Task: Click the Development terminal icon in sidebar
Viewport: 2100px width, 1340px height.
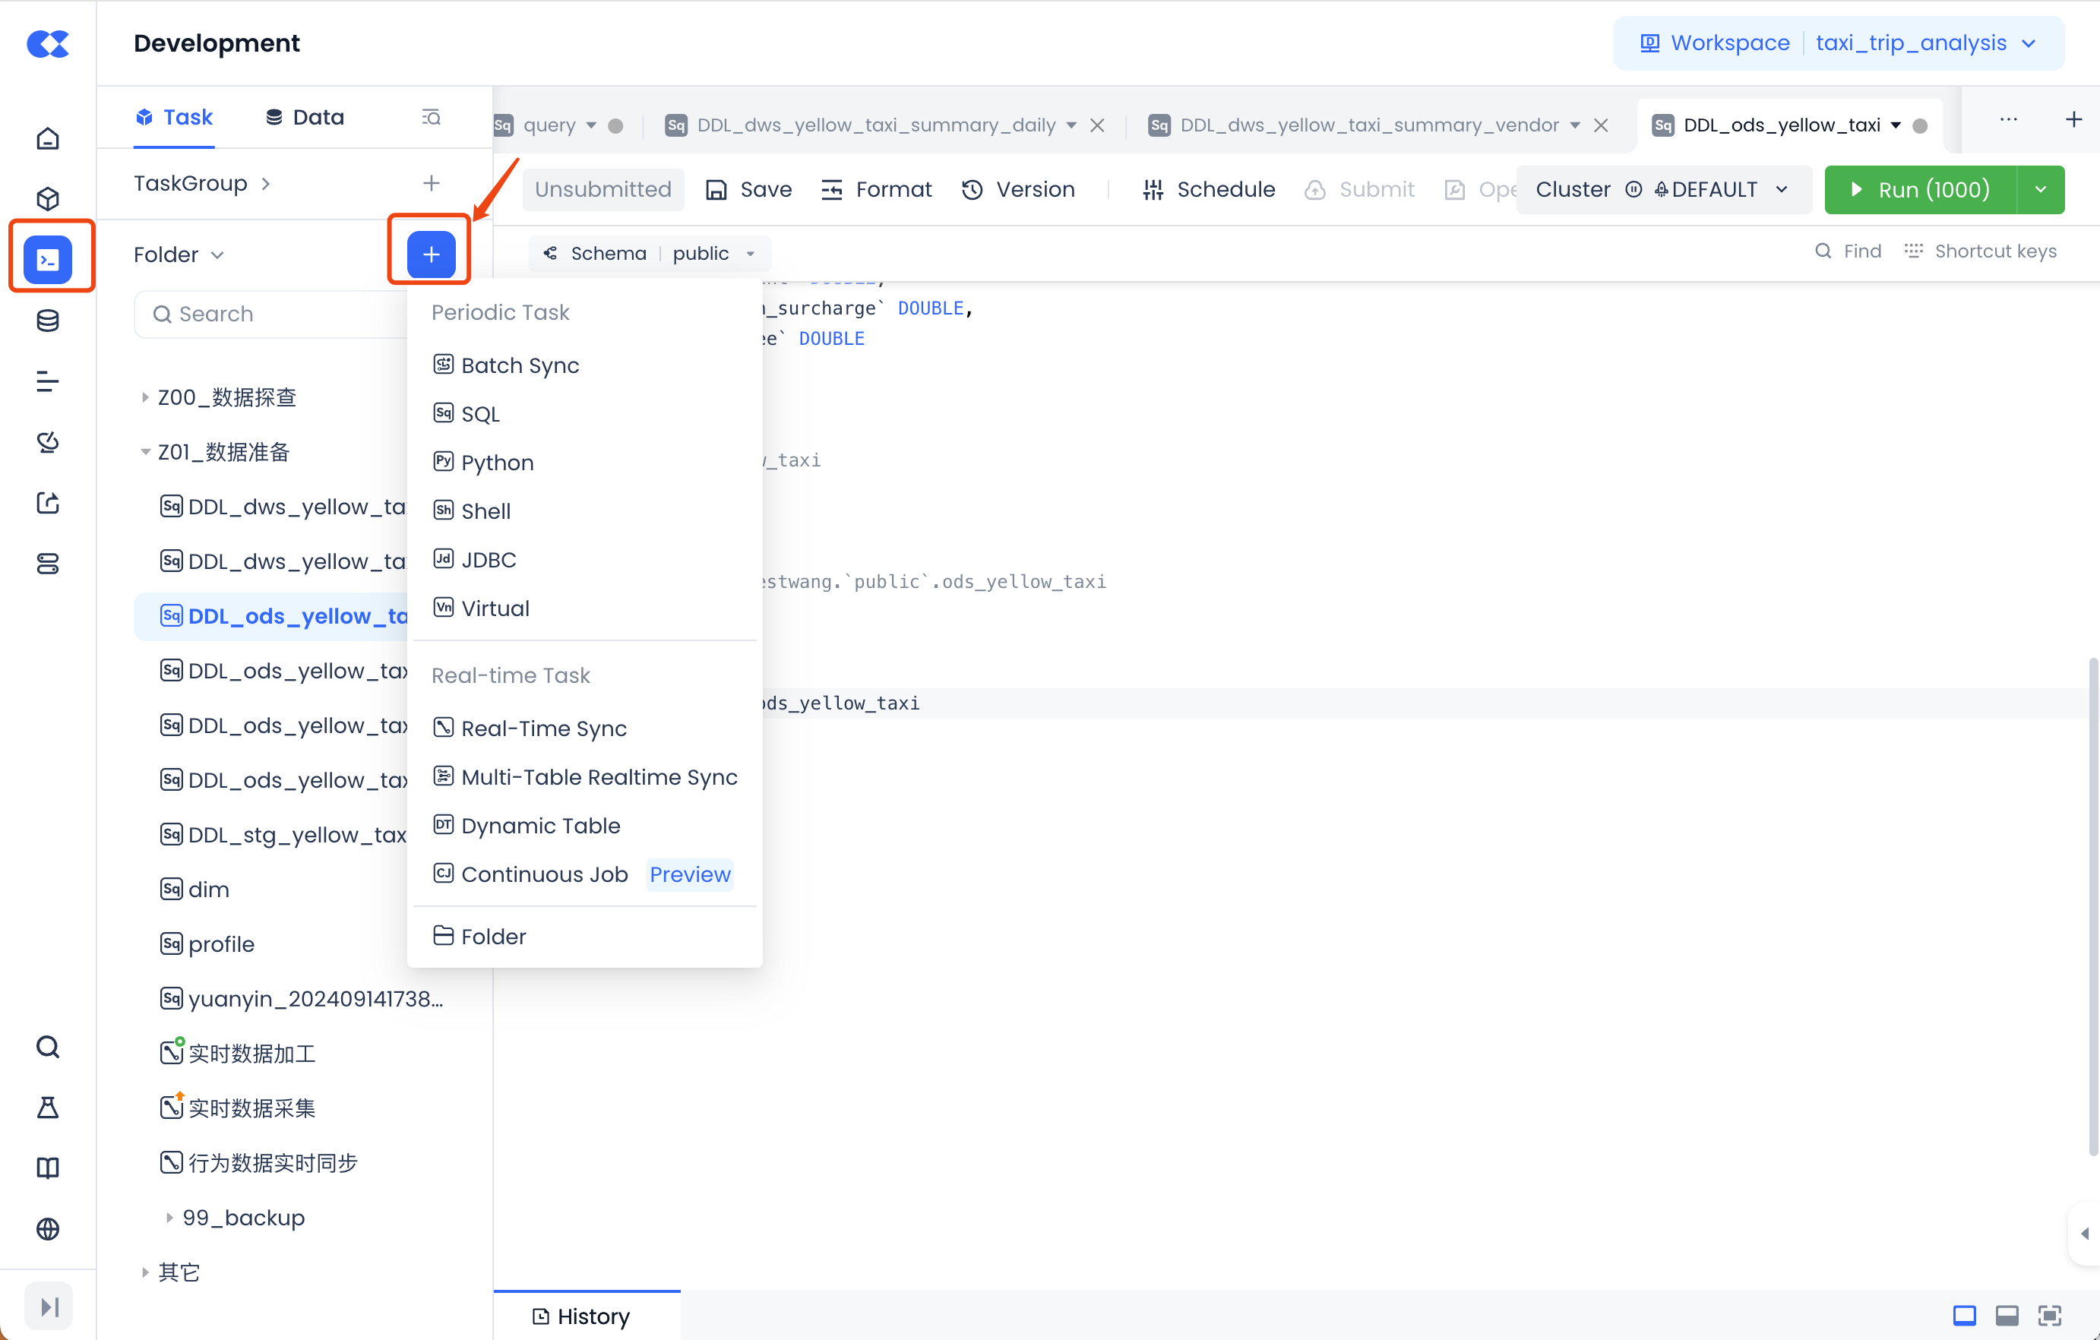Action: [x=48, y=259]
